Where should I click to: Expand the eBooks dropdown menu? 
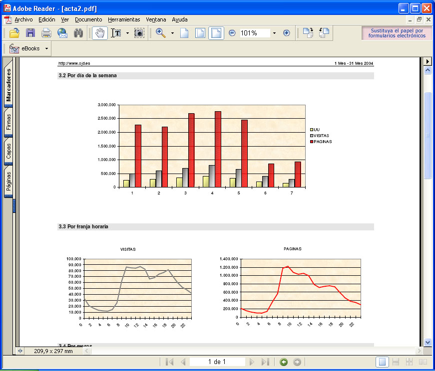46,48
